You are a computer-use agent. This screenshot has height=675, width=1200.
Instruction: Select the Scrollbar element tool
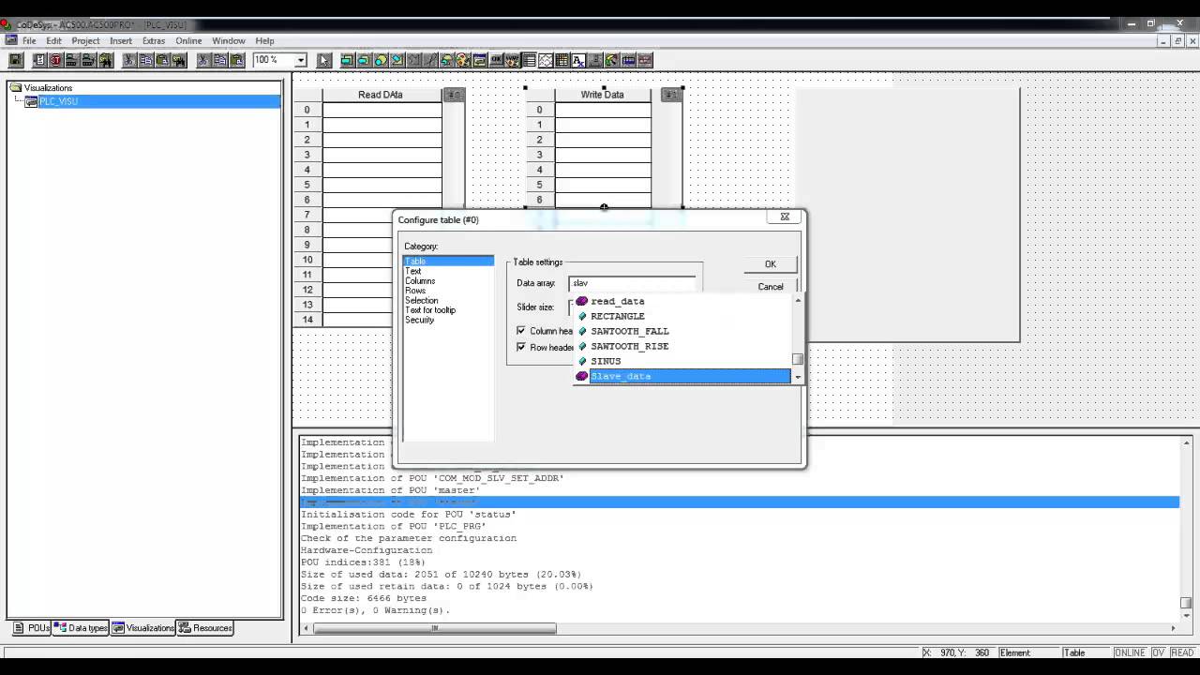tap(594, 60)
